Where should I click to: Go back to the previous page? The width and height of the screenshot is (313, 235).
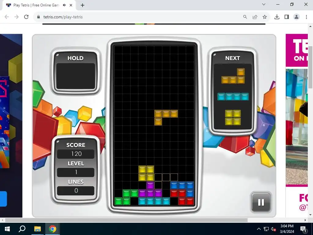pyautogui.click(x=7, y=17)
